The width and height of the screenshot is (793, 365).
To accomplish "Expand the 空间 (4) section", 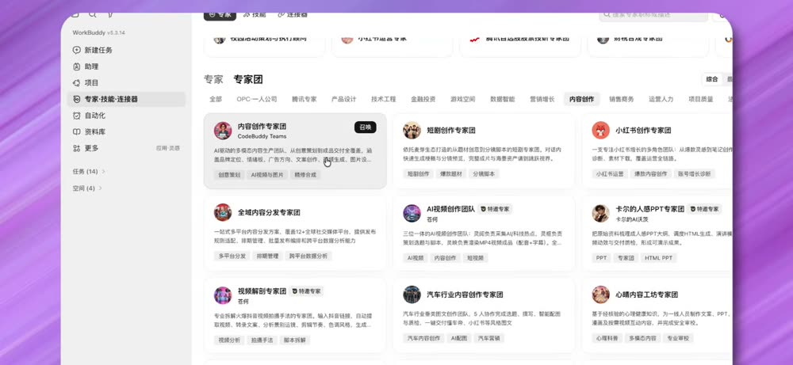I will pyautogui.click(x=87, y=188).
